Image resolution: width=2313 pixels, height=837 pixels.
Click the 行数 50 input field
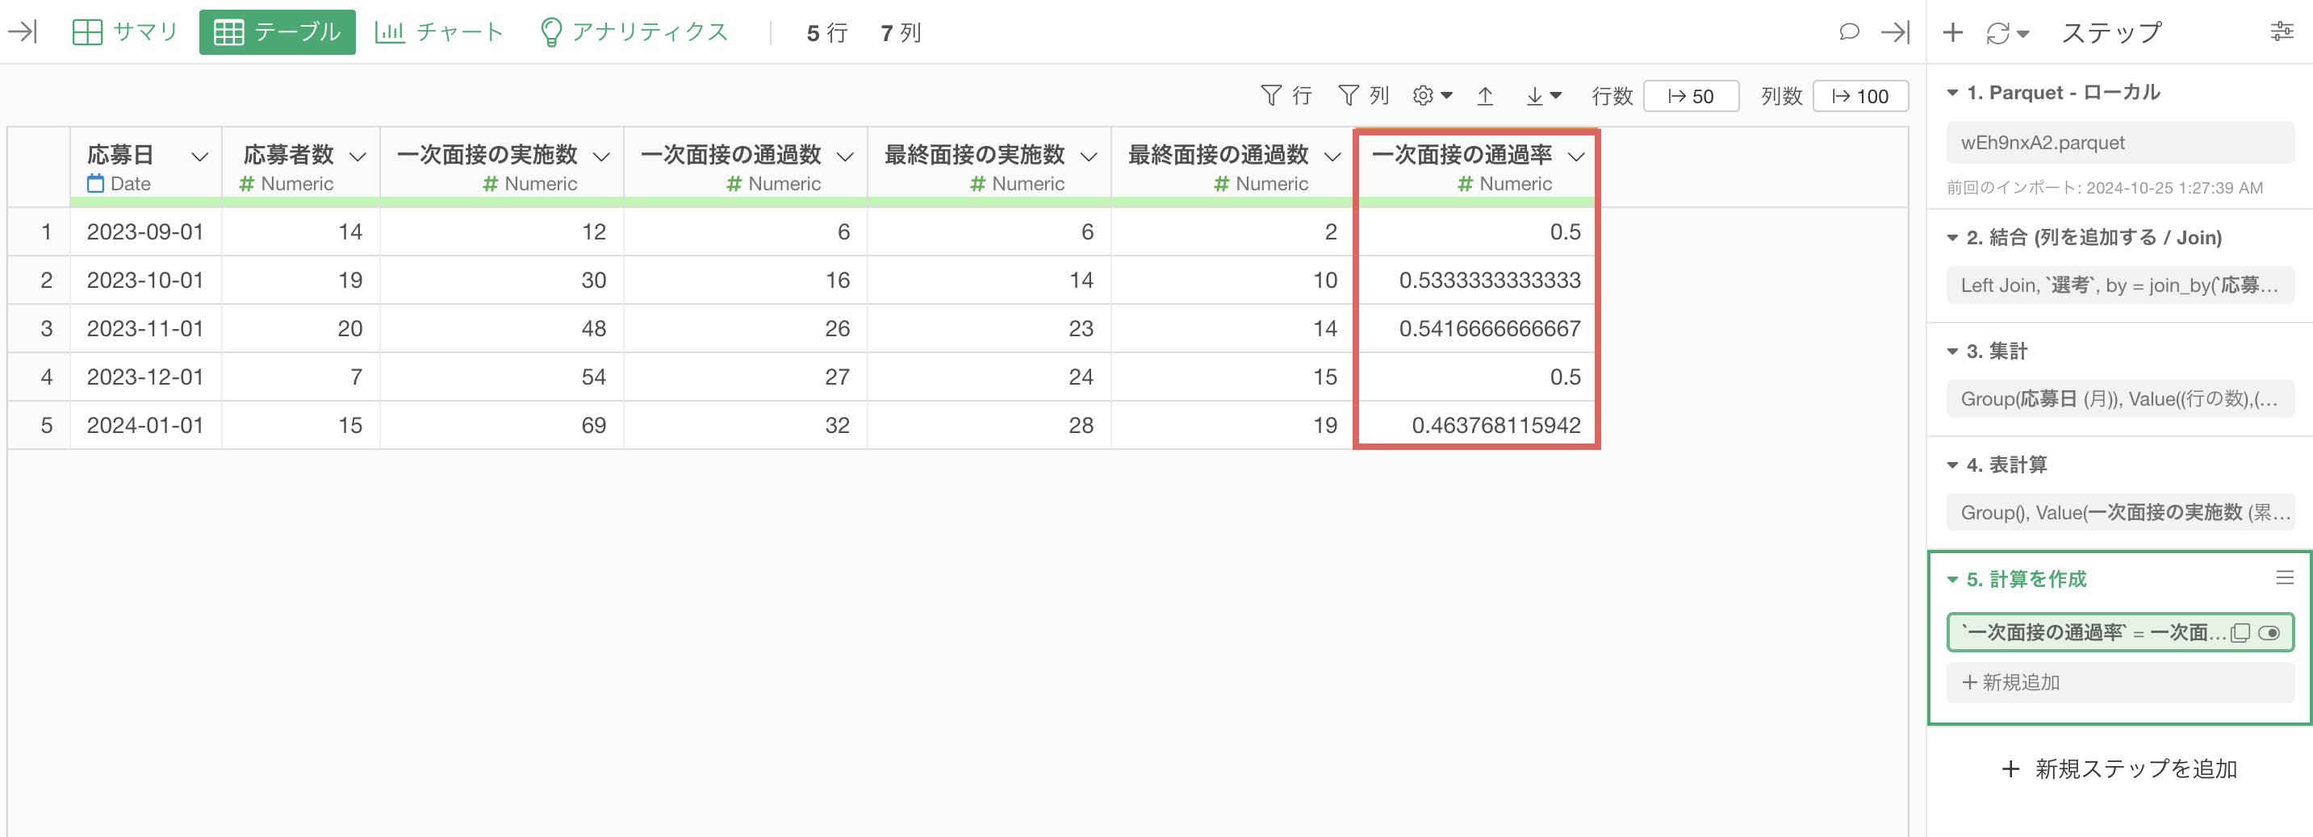coord(1691,96)
